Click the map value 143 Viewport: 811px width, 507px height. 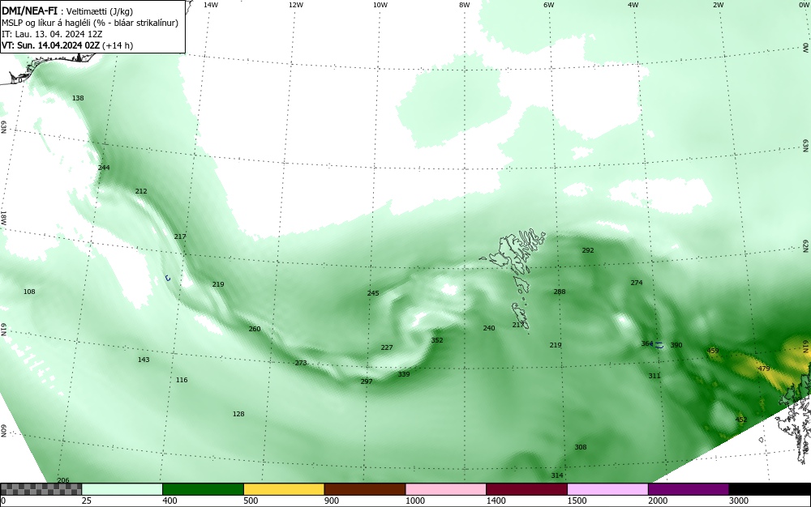pyautogui.click(x=144, y=360)
